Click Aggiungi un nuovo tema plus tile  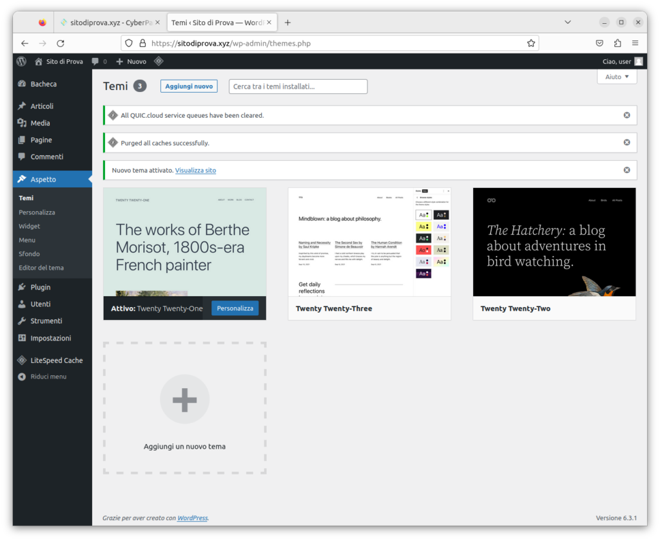[184, 407]
